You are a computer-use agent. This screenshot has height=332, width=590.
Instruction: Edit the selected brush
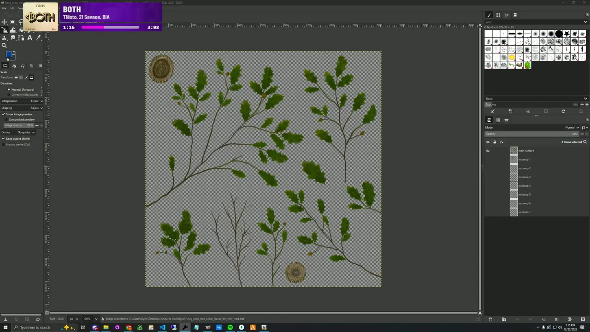click(x=492, y=111)
